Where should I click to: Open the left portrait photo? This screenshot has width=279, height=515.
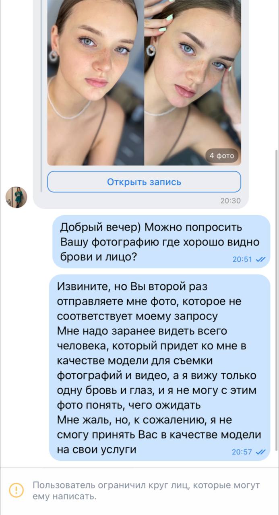(95, 82)
